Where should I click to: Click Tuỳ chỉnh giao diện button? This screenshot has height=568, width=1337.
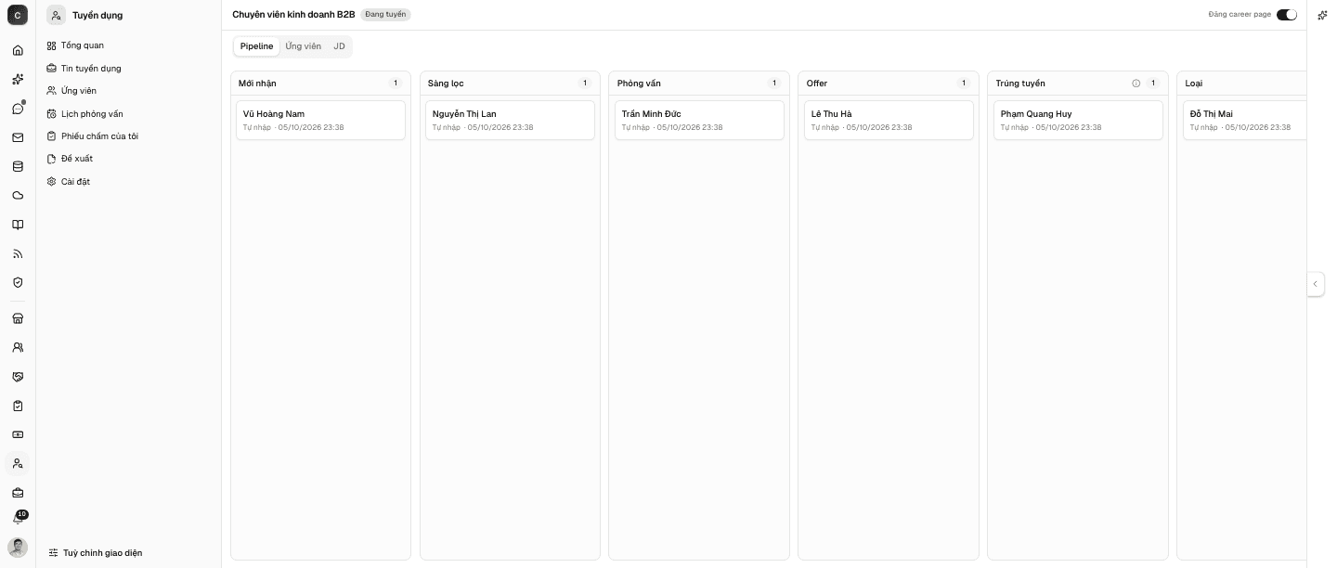[96, 553]
